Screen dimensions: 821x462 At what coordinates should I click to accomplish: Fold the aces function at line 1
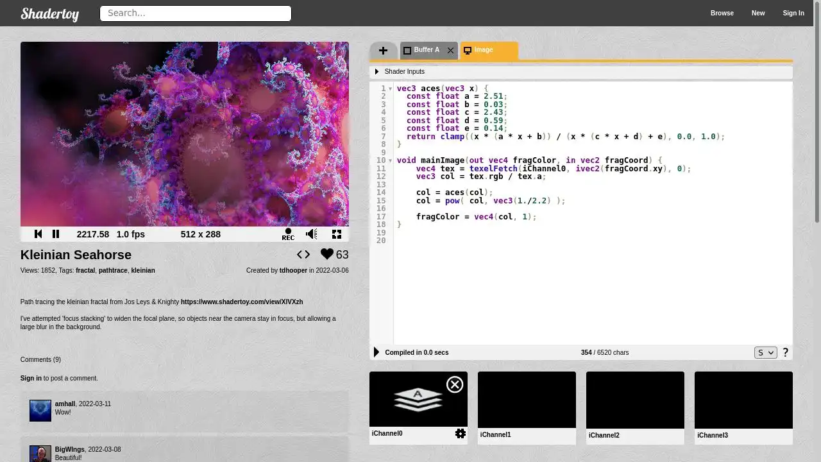(x=390, y=89)
